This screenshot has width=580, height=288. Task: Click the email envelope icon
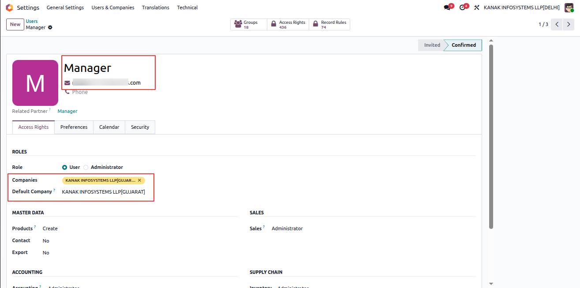pos(67,82)
